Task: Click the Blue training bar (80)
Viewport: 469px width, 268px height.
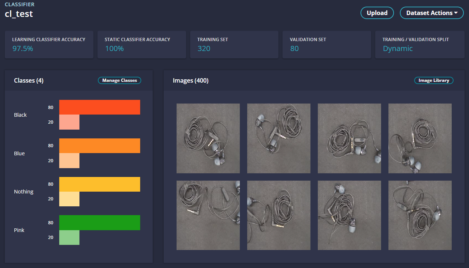Action: (x=100, y=146)
